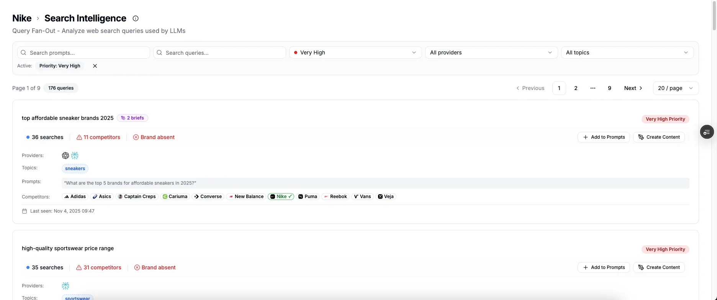The image size is (717, 300).
Task: Select the Captain Creps competitor chip
Action: pyautogui.click(x=137, y=197)
